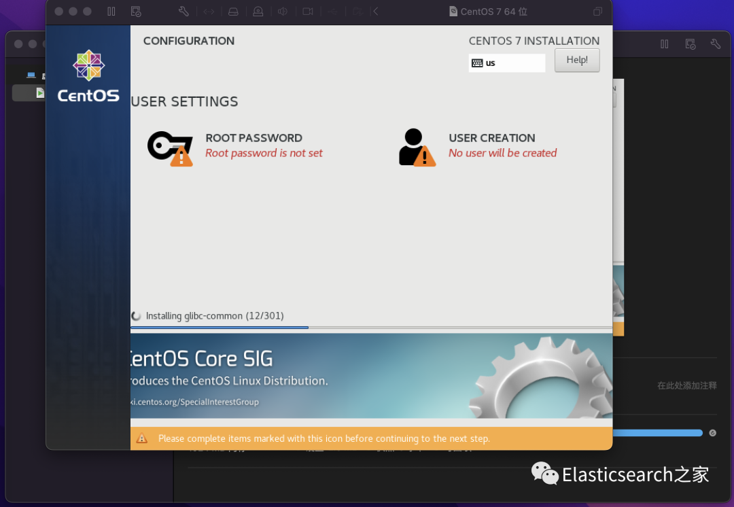The width and height of the screenshot is (734, 507).
Task: Click the 'Installing glibc-common (12/301)' status text
Action: tap(215, 316)
